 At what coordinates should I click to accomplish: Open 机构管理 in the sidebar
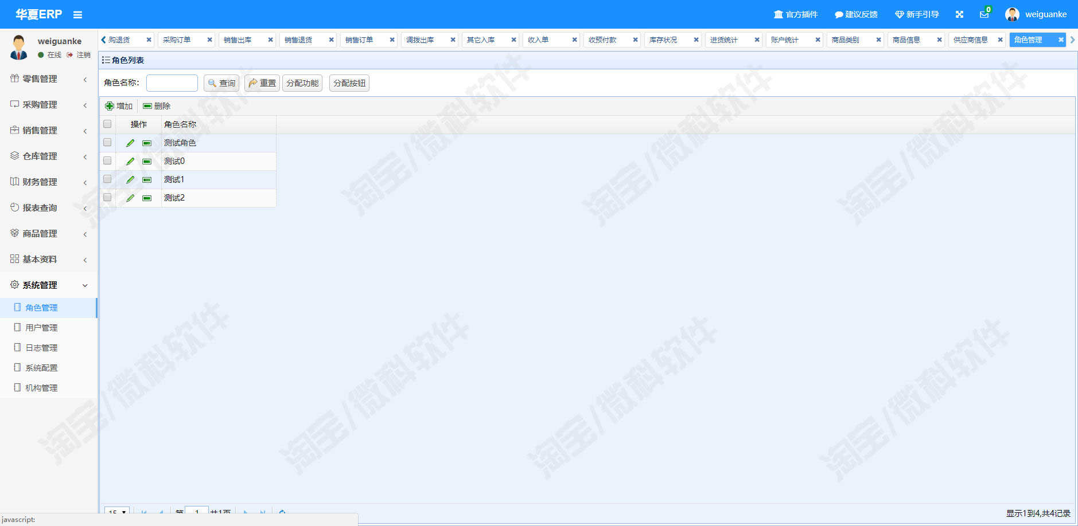(x=49, y=388)
